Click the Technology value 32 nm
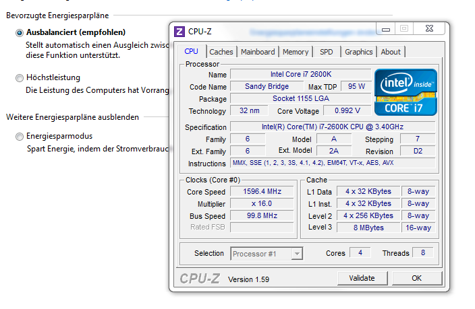 pos(250,110)
